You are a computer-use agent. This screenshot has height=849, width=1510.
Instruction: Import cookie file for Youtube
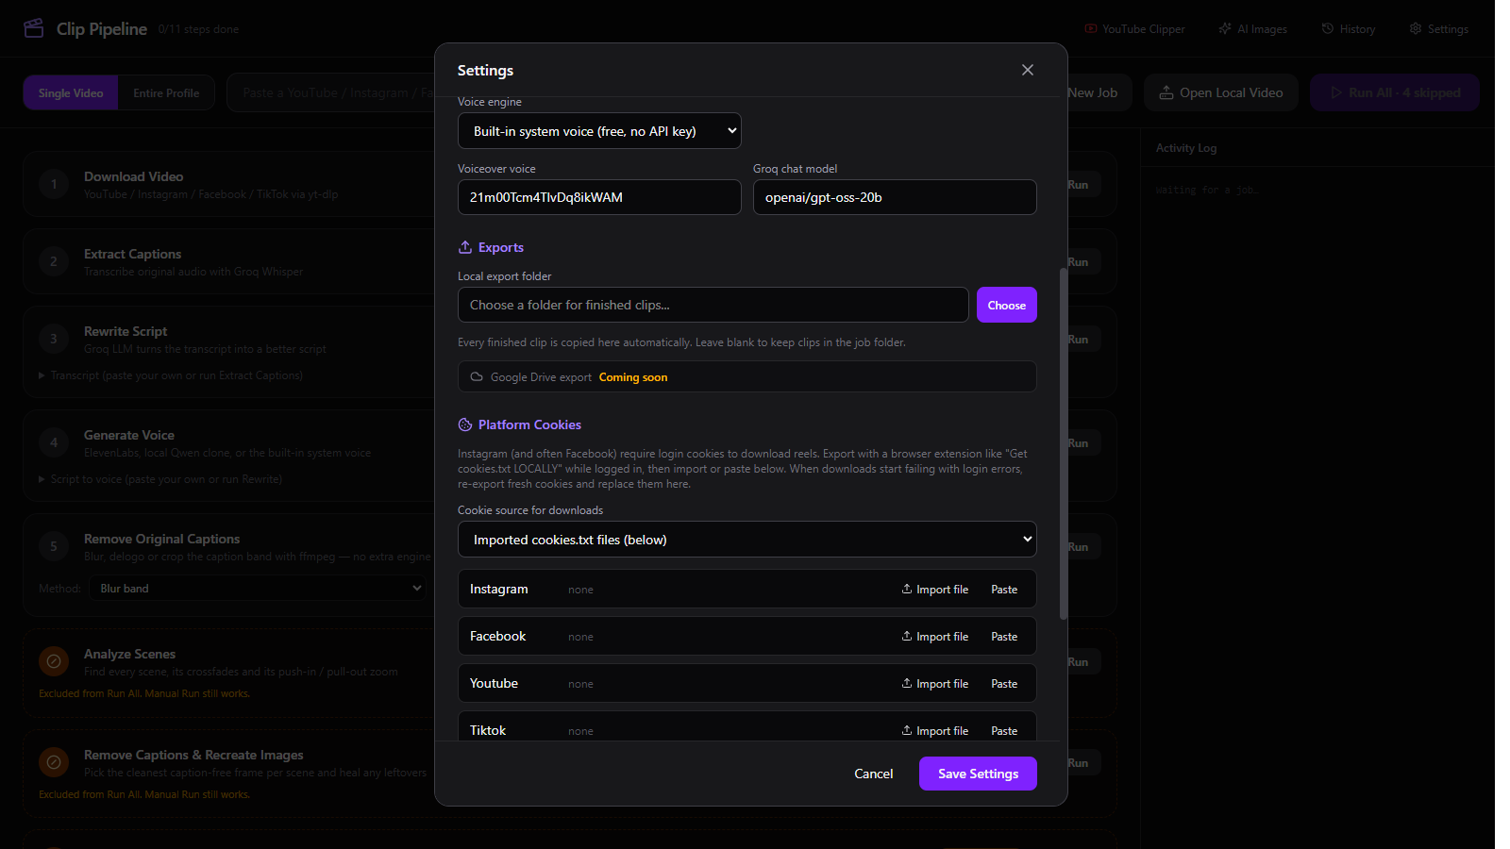tap(934, 684)
